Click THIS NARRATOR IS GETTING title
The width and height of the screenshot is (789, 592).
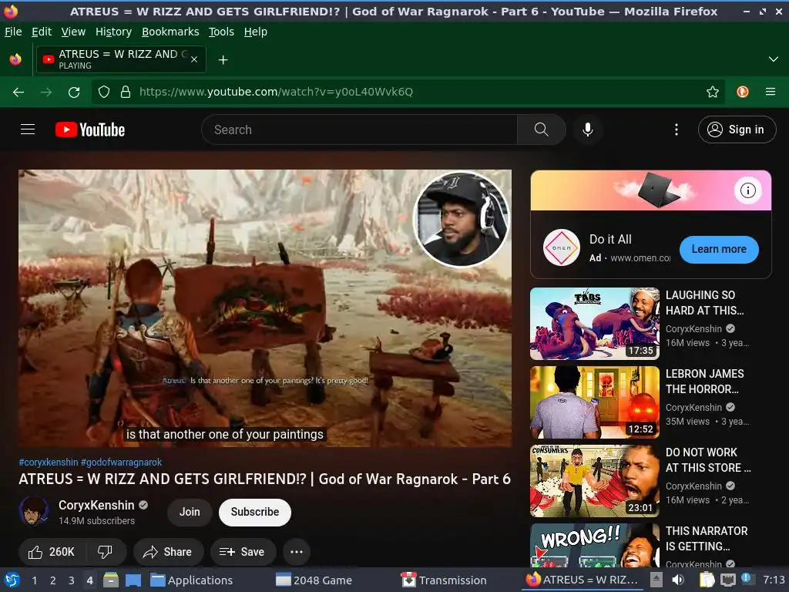[x=707, y=539]
